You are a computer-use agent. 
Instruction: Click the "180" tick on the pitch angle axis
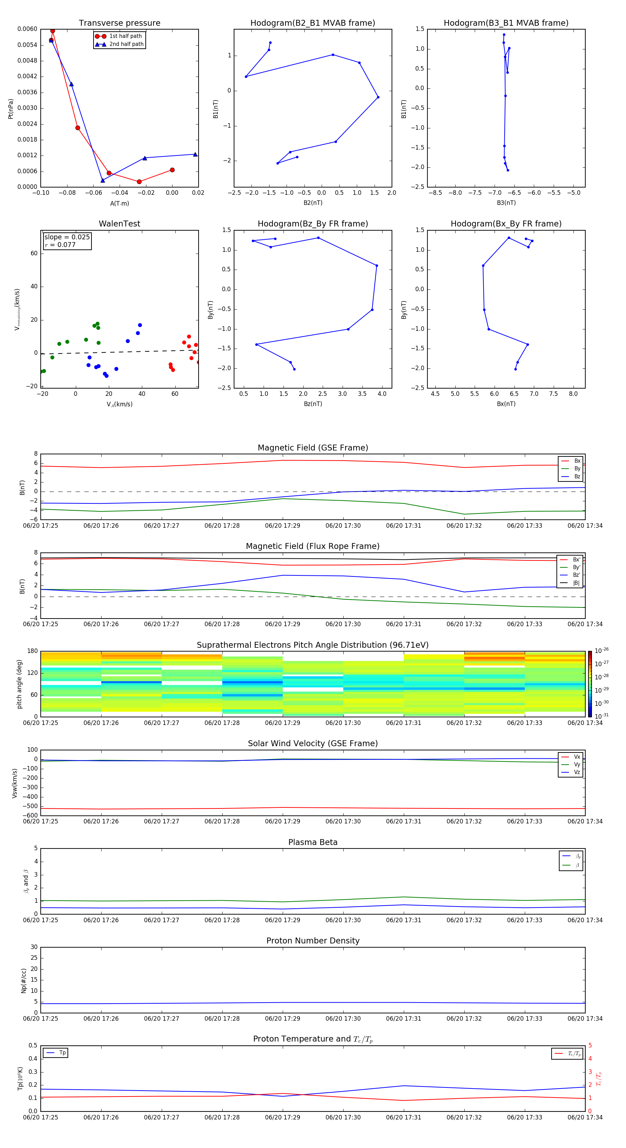pos(33,651)
